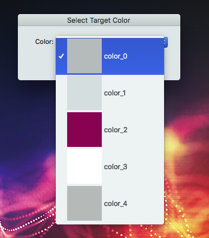Click the gray swatch beside color_0
The width and height of the screenshot is (209, 238).
click(84, 56)
